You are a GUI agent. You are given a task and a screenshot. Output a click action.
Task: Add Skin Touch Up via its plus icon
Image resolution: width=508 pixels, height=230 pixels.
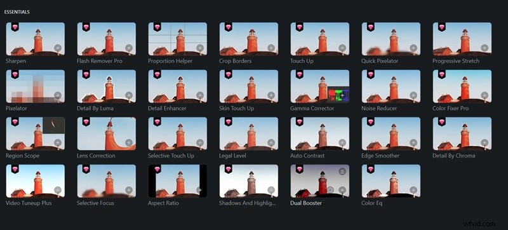[x=271, y=95]
